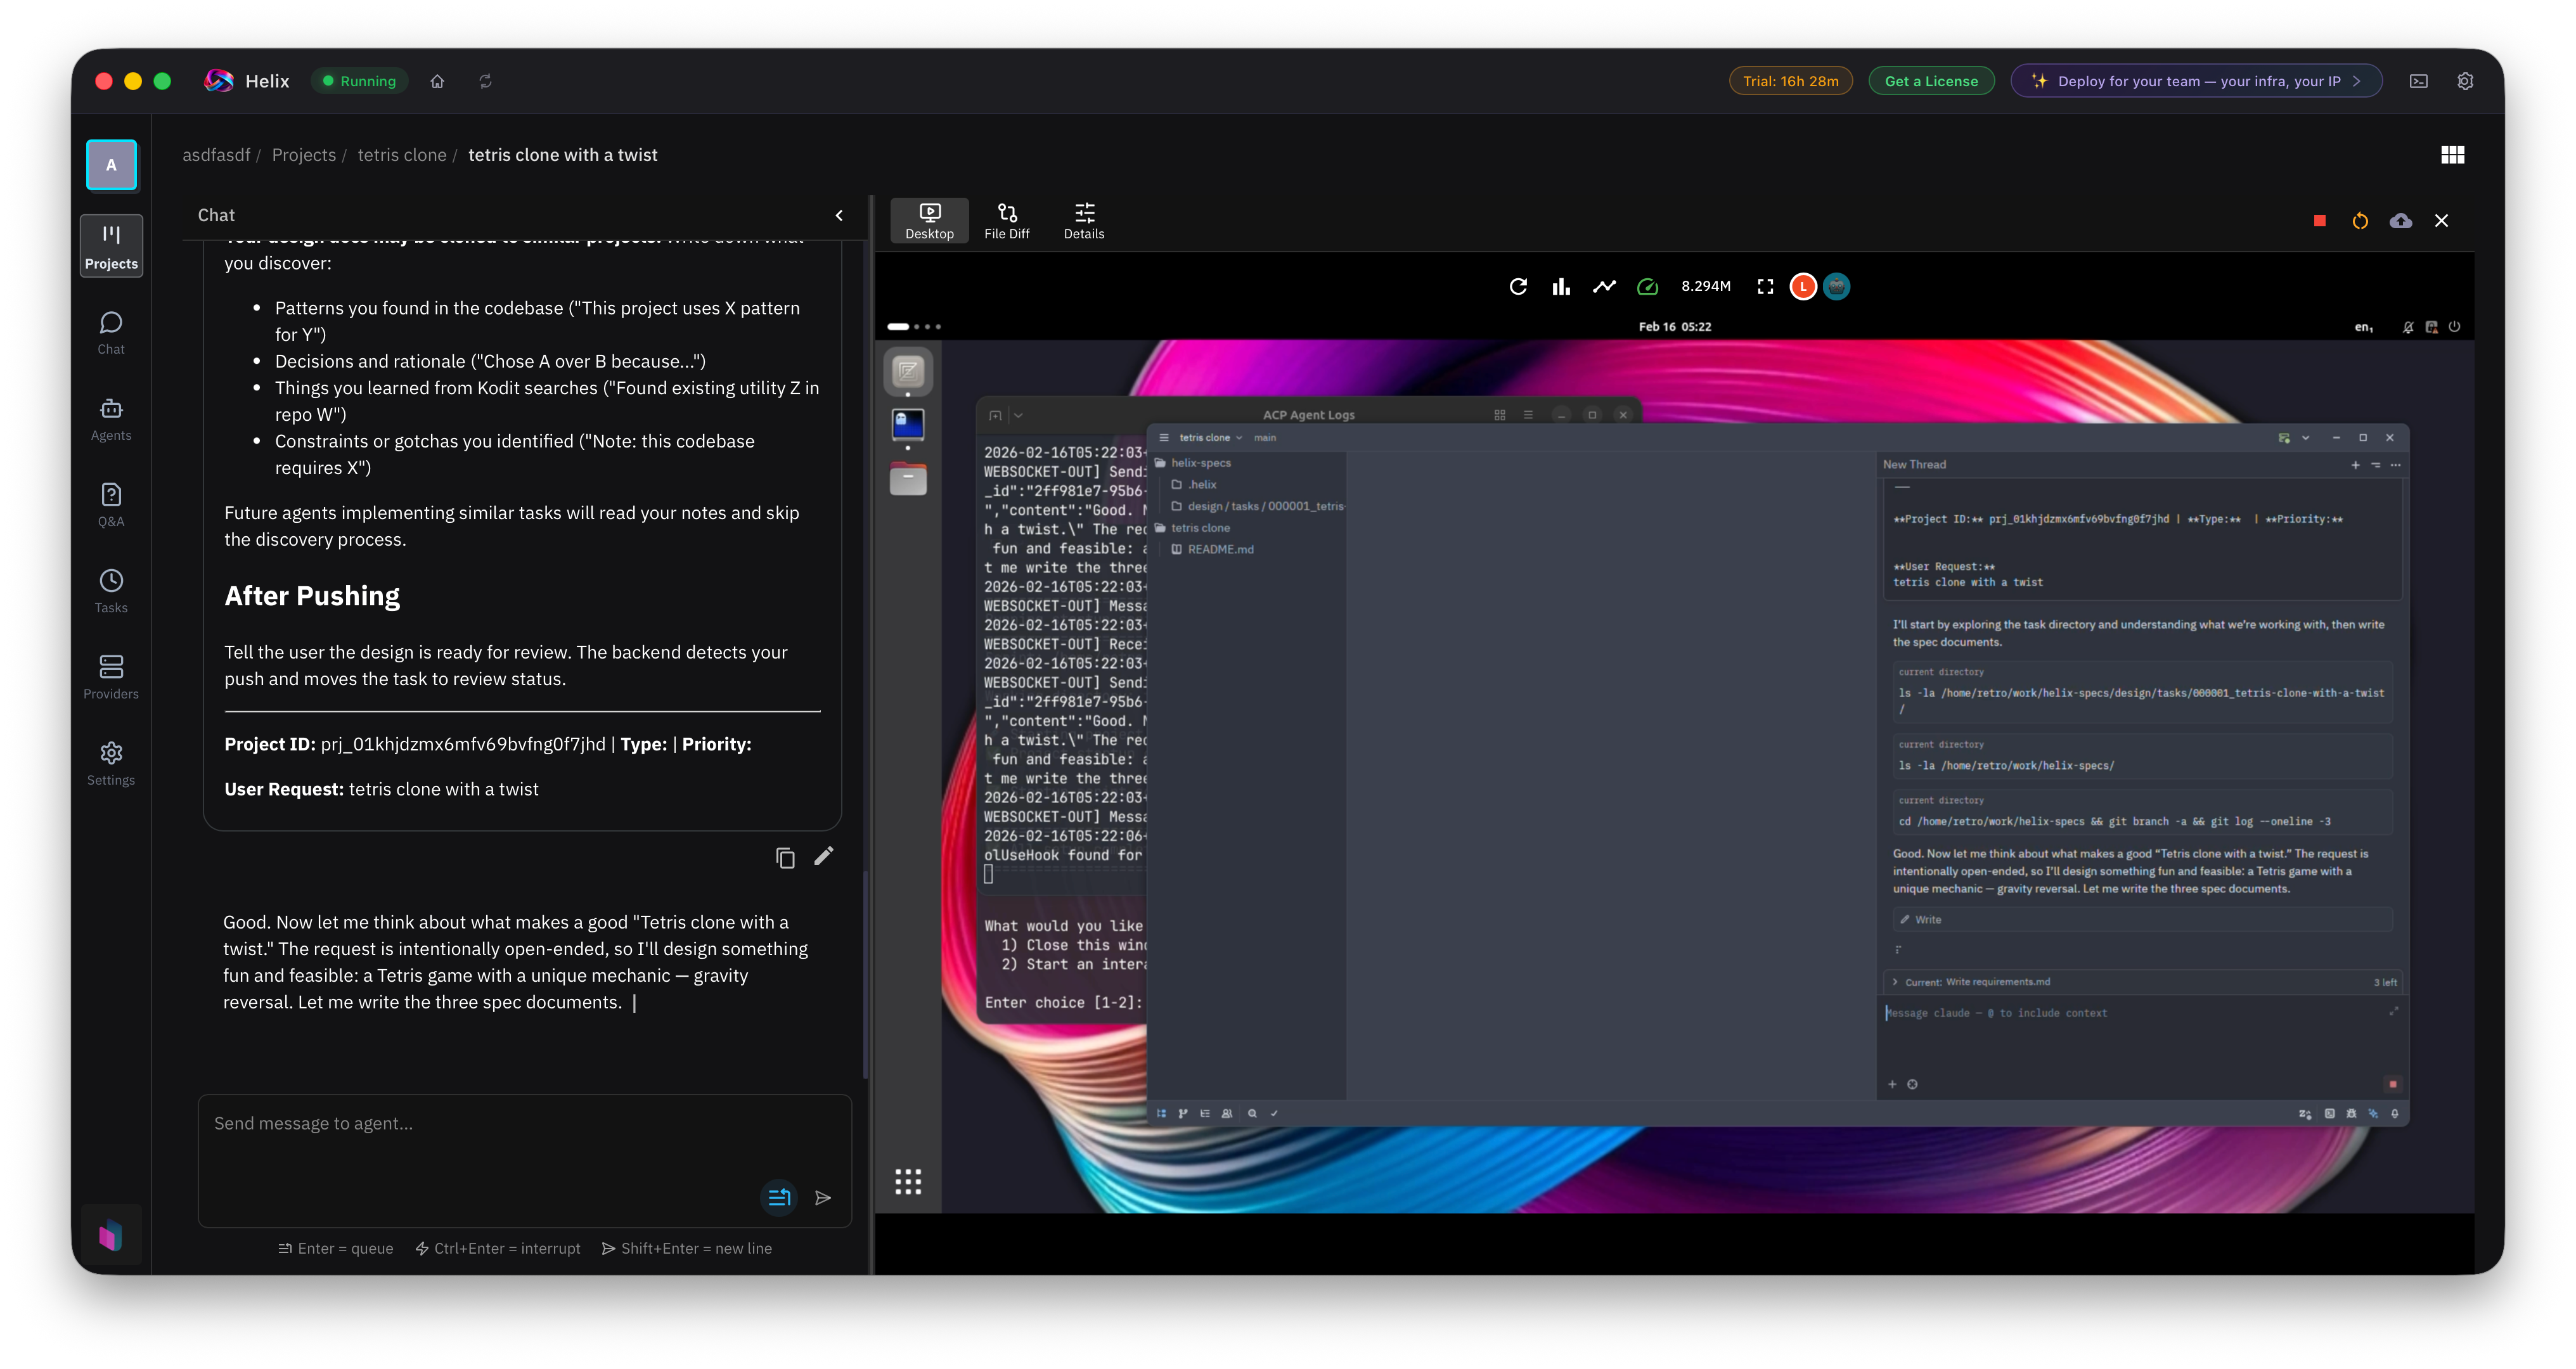Toggle fullscreen for the desktop stream
Screen dimensions: 2576x1369
1765,287
